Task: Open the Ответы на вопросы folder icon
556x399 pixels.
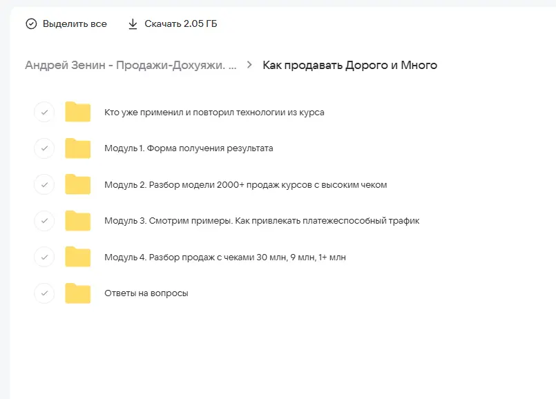Action: pyautogui.click(x=78, y=293)
